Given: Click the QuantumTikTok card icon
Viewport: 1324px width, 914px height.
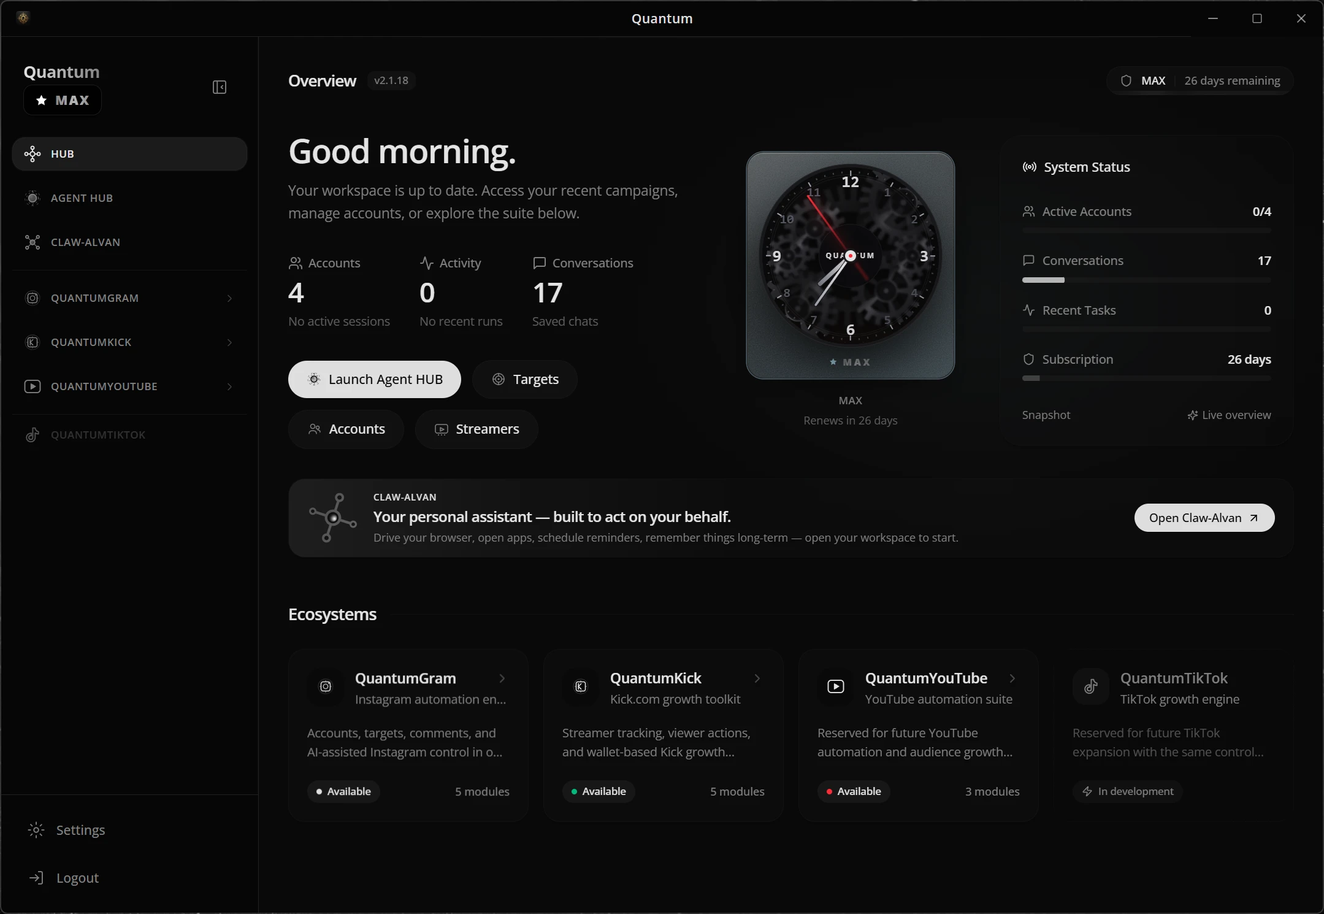Looking at the screenshot, I should pos(1091,686).
